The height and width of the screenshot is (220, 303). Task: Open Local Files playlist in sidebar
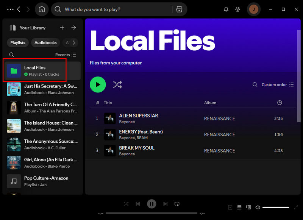pos(42,71)
